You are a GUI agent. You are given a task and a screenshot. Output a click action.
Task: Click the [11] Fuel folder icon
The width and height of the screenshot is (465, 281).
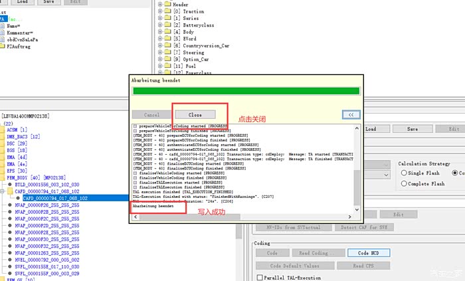168,66
